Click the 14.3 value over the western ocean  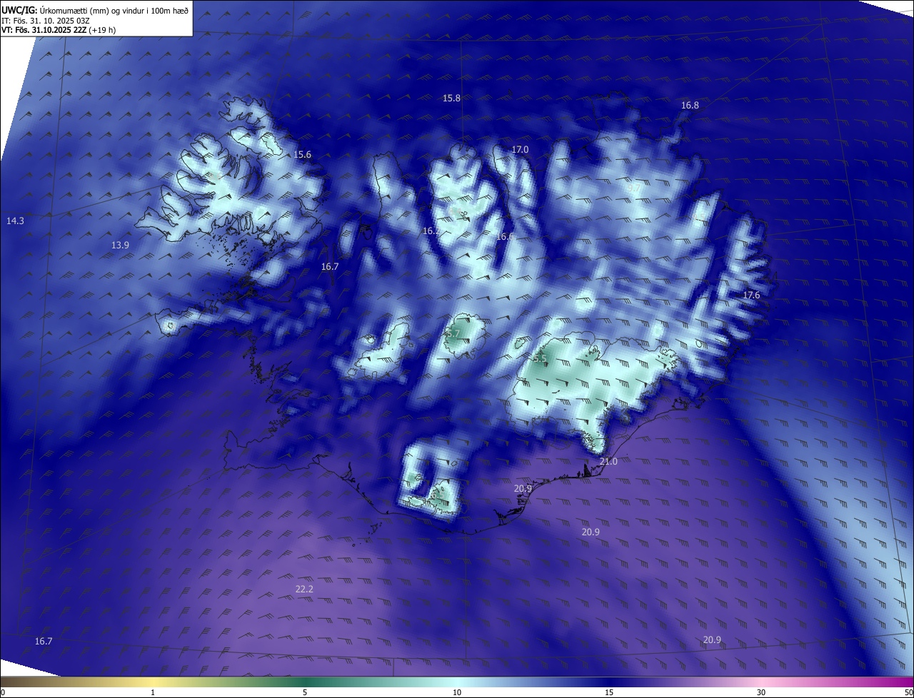click(15, 221)
